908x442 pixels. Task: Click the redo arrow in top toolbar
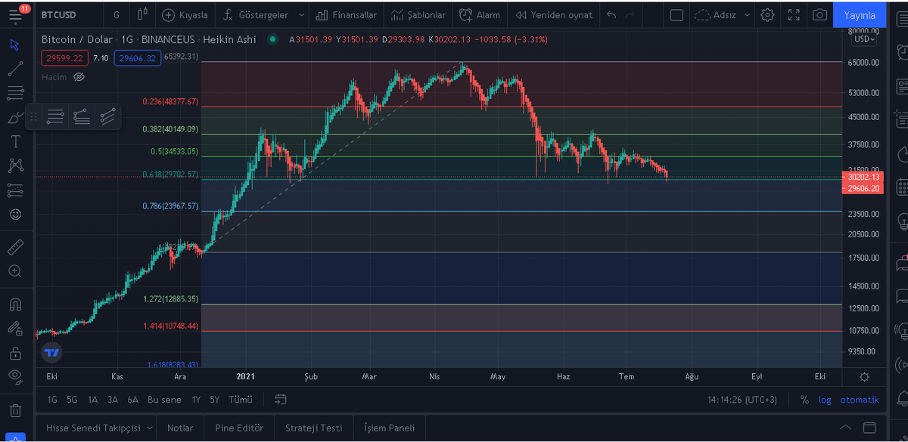click(630, 14)
